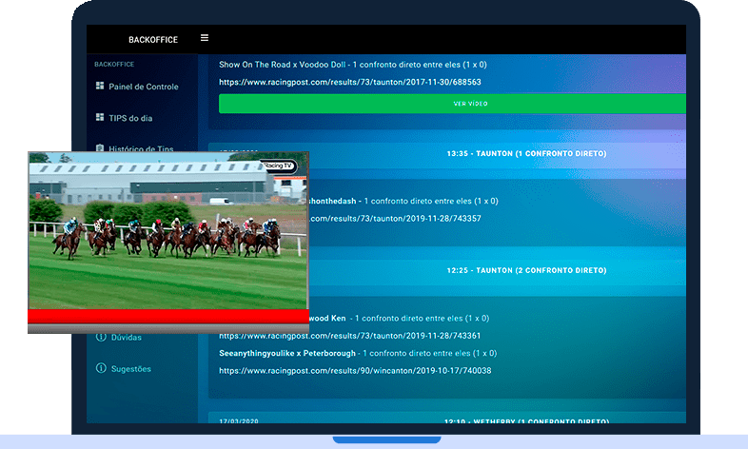
Task: Click the TIPS do dia grid icon
Action: pos(100,117)
